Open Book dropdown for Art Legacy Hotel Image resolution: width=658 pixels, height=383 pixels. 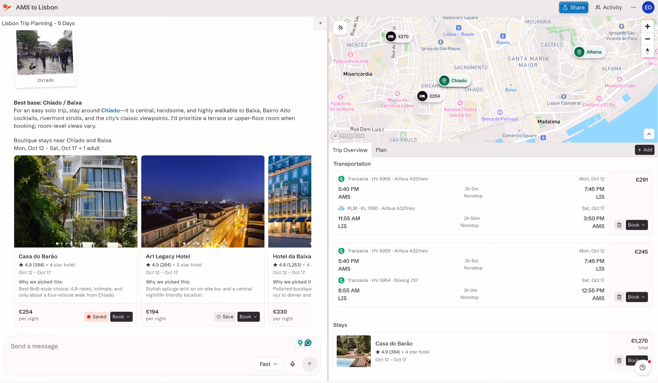tap(248, 317)
